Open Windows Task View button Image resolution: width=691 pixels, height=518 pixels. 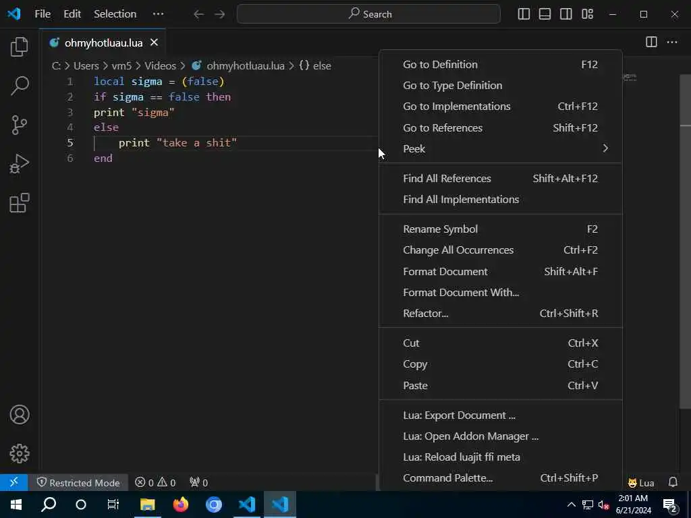tap(113, 505)
